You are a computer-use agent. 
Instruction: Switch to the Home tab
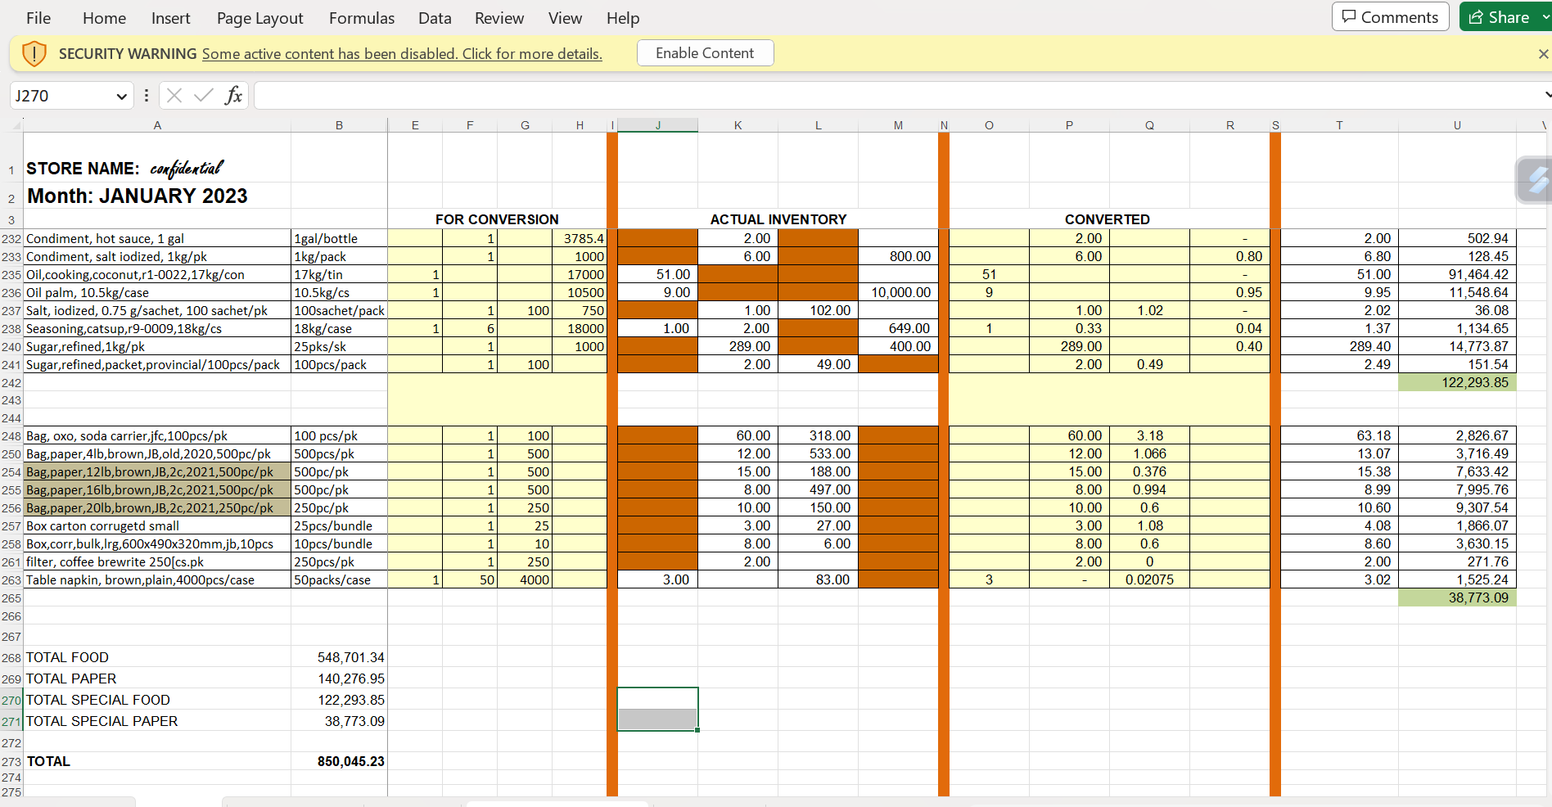[x=105, y=18]
